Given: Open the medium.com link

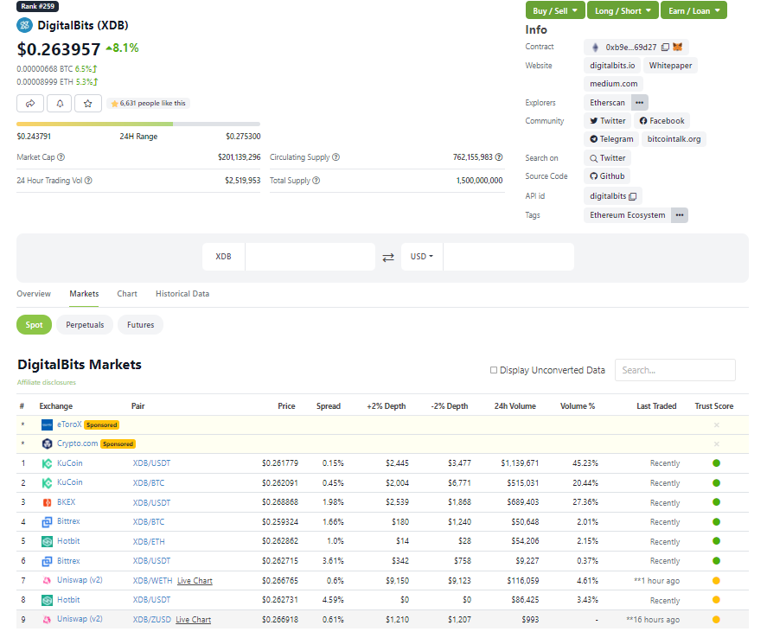Looking at the screenshot, I should coord(613,84).
